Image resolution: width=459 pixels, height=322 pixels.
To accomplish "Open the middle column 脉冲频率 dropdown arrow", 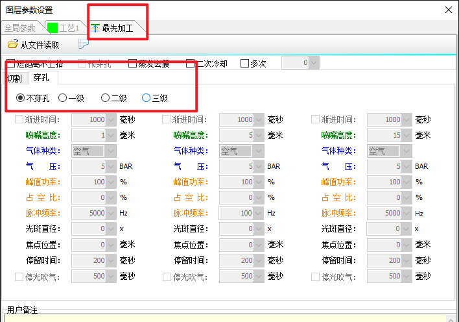I will click(259, 213).
